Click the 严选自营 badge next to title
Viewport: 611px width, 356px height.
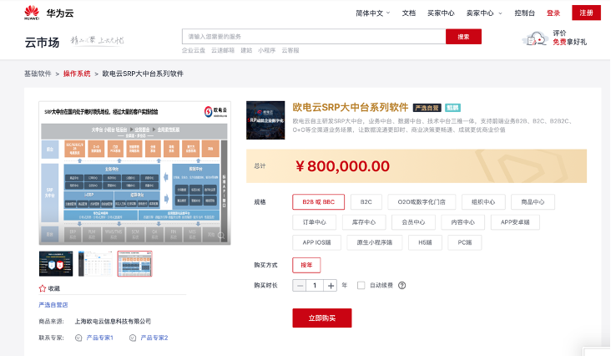click(x=427, y=108)
